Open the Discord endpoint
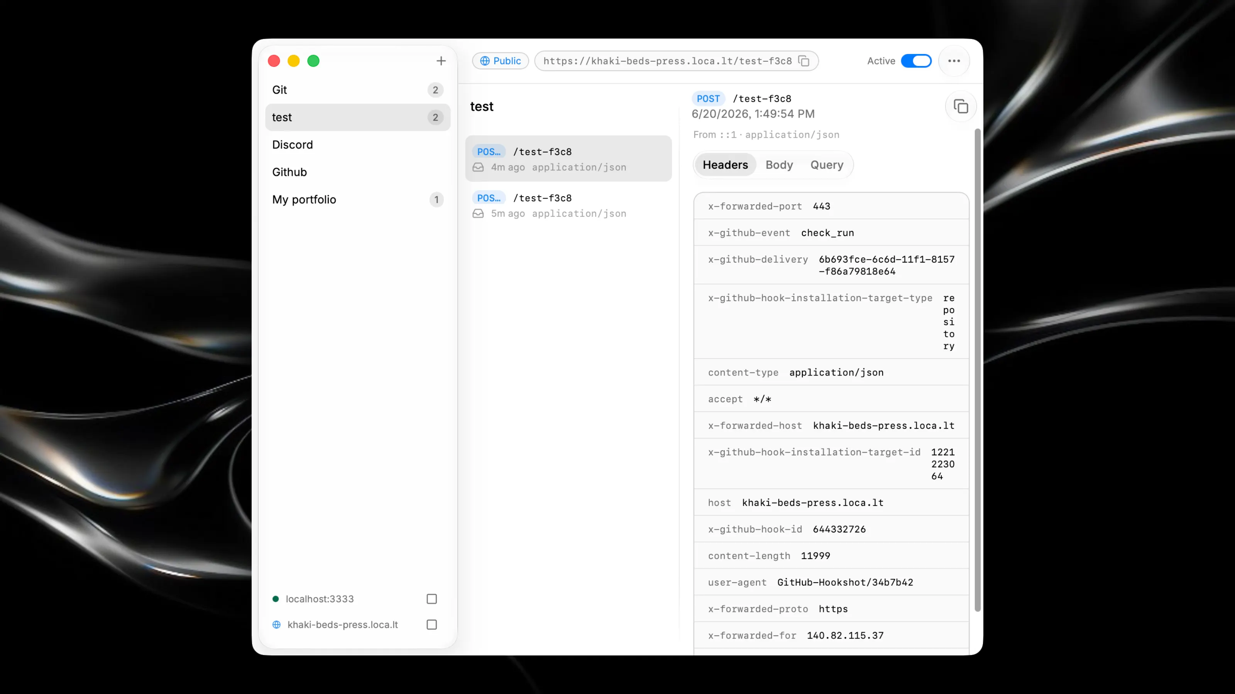Screen dimensions: 1235x694 (358, 145)
